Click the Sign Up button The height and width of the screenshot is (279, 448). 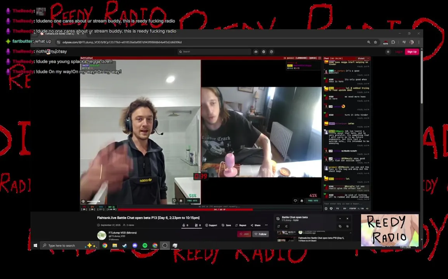coord(412,52)
